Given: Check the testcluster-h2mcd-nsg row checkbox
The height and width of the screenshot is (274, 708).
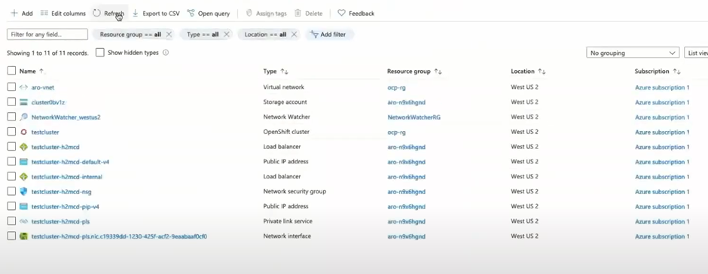Looking at the screenshot, I should point(11,191).
